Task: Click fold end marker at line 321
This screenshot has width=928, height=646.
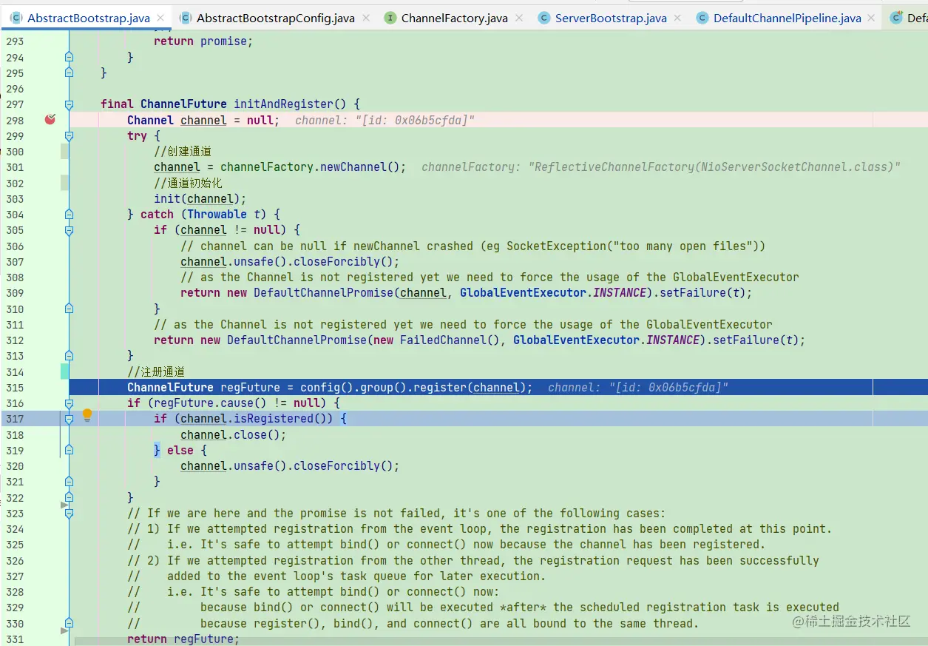Action: click(x=69, y=482)
